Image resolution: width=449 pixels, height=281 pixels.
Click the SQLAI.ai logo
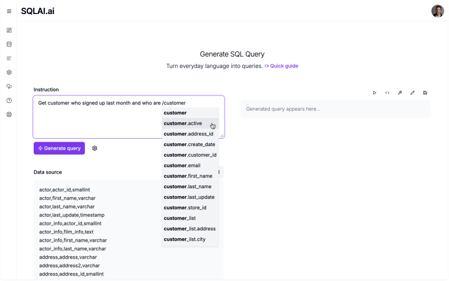pyautogui.click(x=38, y=11)
